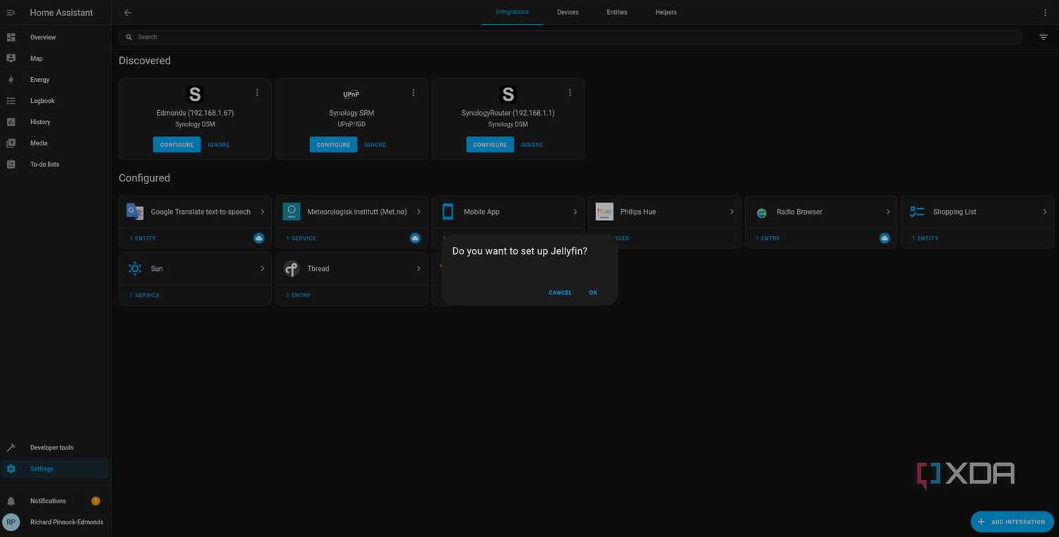Viewport: 1059px width, 537px height.
Task: Open options menu for SynologyRouter card
Action: coord(570,92)
